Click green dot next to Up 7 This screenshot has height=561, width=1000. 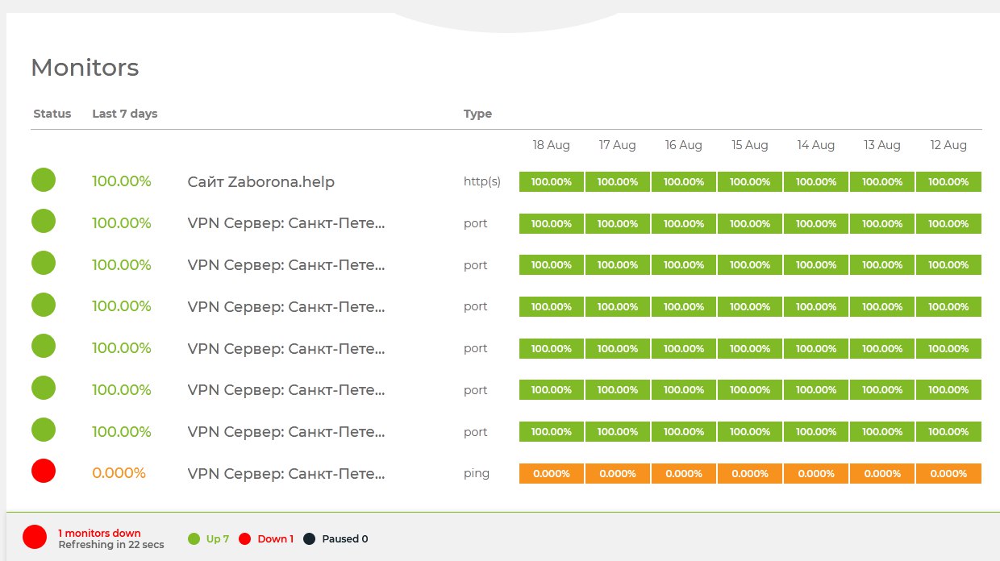[x=193, y=538]
